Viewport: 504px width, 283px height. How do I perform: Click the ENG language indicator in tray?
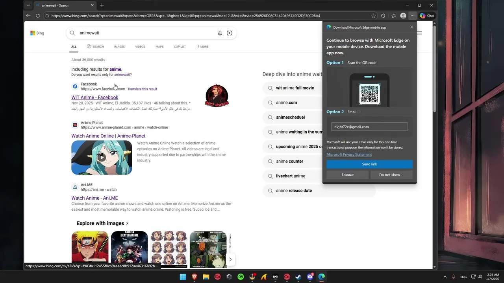[463, 277]
